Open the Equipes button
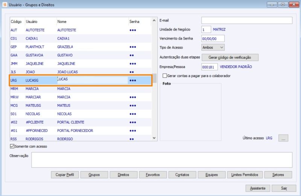This screenshot has width=301, height=196. [211, 175]
